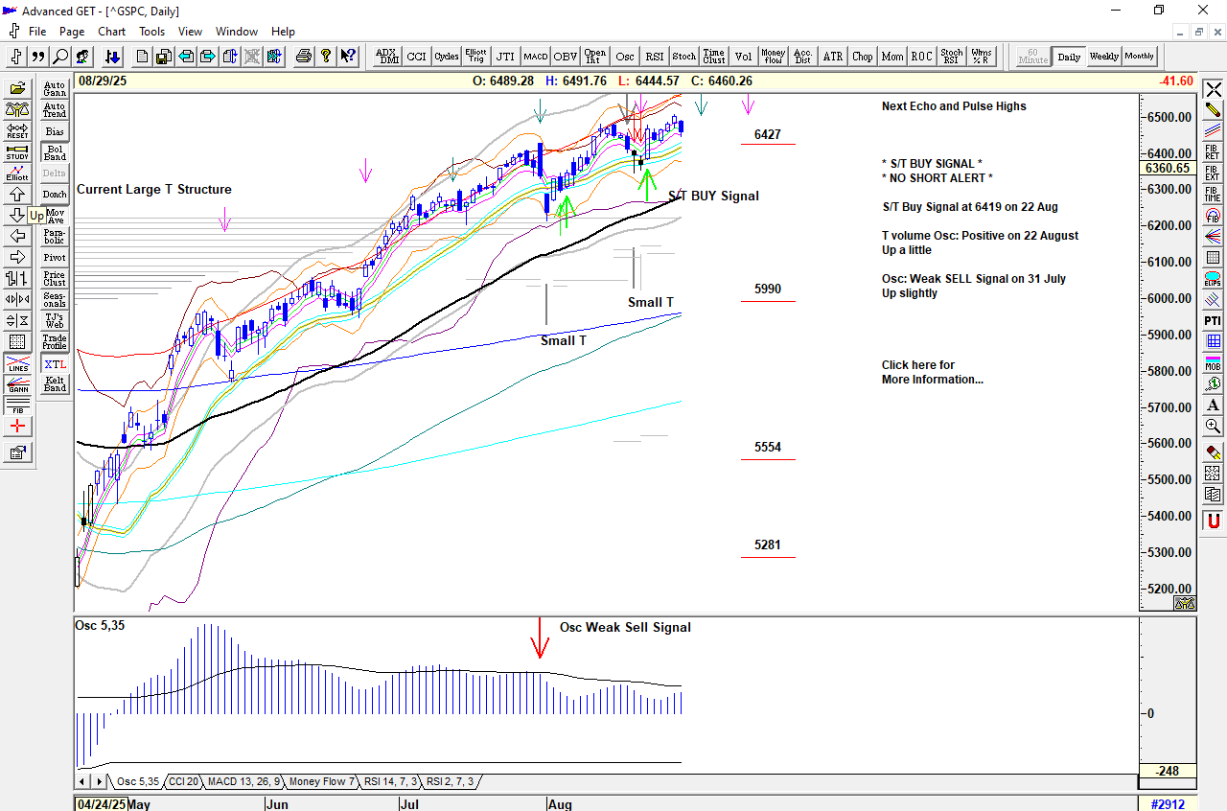Select the magnifier zoom tool in top toolbar

(x=60, y=57)
